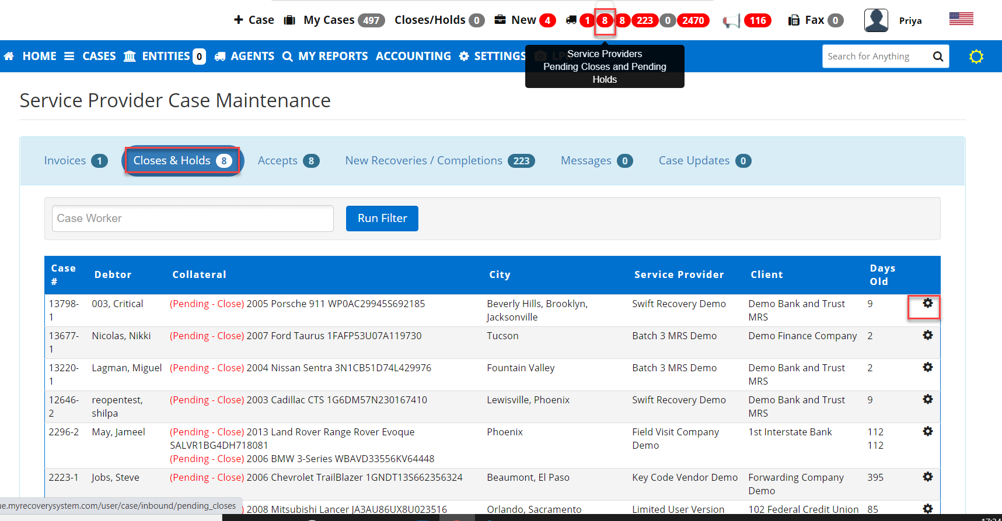Viewport: 1002px width, 521px height.
Task: Click the New cases badge showing 4
Action: pos(547,20)
